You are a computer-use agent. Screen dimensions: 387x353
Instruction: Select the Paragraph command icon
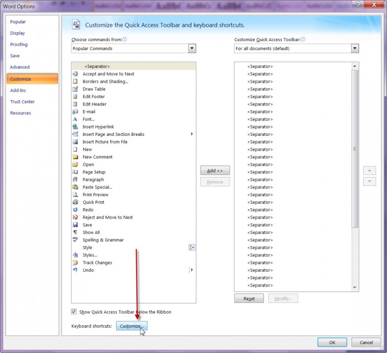tap(75, 179)
